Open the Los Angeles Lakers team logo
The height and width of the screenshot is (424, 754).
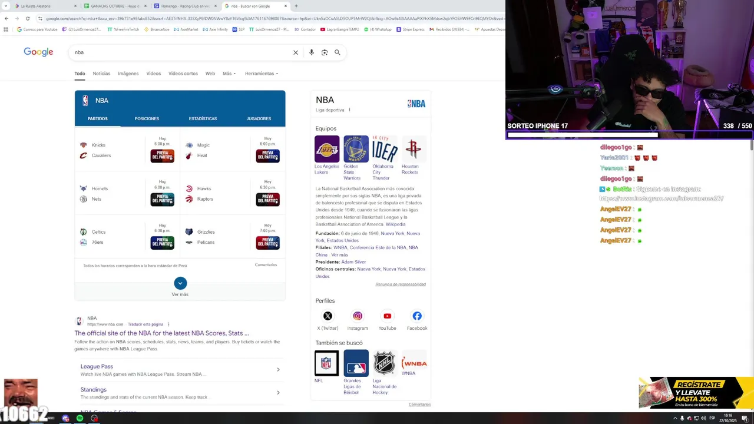pyautogui.click(x=327, y=149)
